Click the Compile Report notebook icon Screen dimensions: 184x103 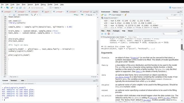41,15
